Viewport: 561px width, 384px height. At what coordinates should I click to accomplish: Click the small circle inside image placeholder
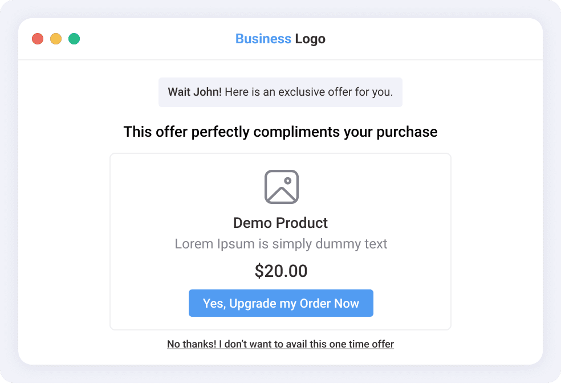[288, 181]
